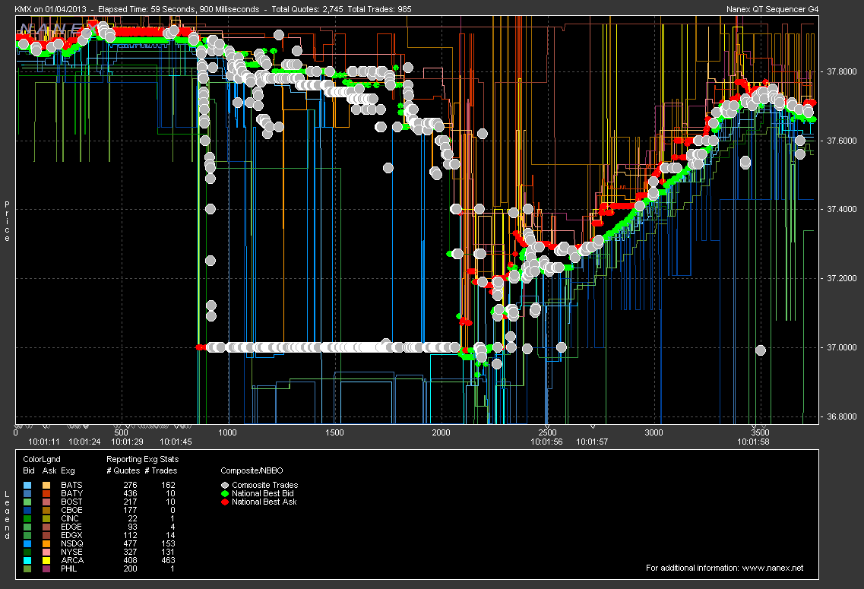Viewport: 864px width, 589px height.
Task: Select the BATY bid color swatch
Action: tap(27, 494)
